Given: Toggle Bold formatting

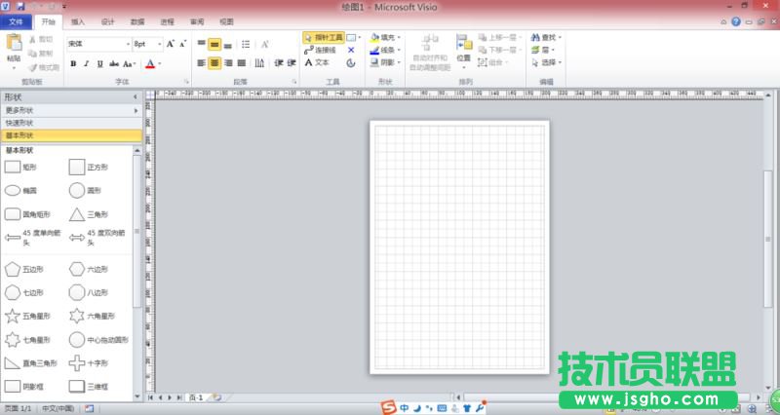Looking at the screenshot, I should click(74, 63).
